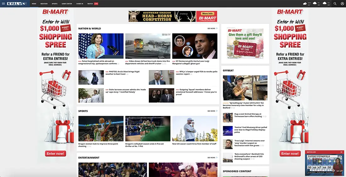
Task: Open 'Festive' Ford Mustang driver headline
Action: [x=251, y=130]
